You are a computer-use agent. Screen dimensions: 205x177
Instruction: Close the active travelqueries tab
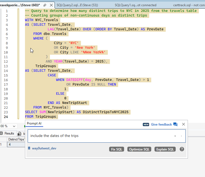51,5
